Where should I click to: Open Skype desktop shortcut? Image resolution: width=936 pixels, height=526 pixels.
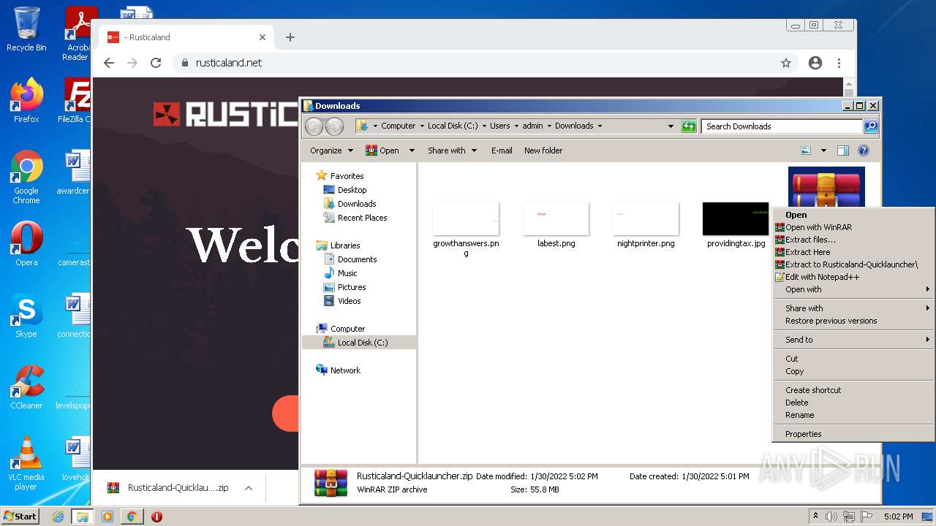coord(26,316)
